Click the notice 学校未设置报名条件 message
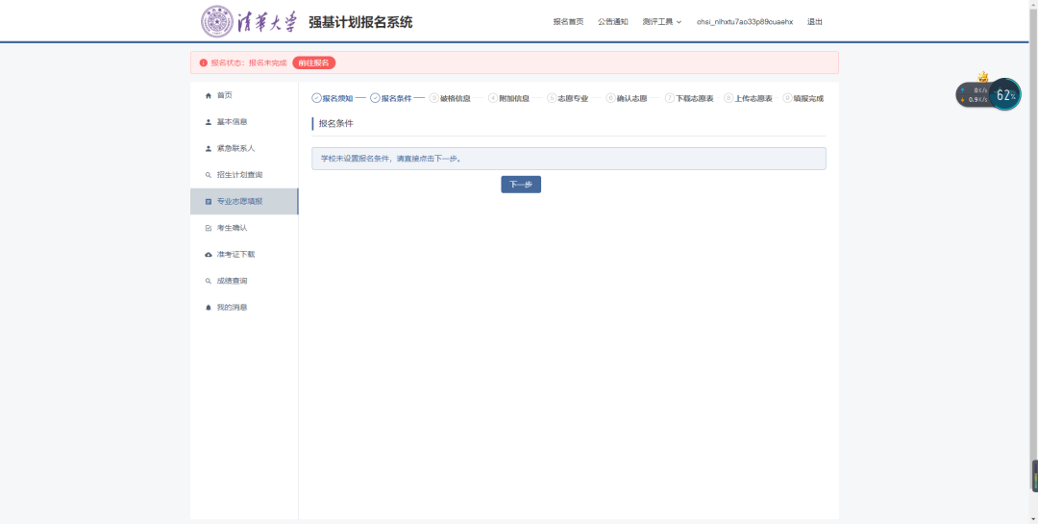 (569, 159)
